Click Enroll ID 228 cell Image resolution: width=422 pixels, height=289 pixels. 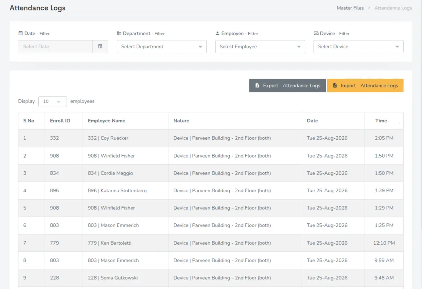coord(64,278)
